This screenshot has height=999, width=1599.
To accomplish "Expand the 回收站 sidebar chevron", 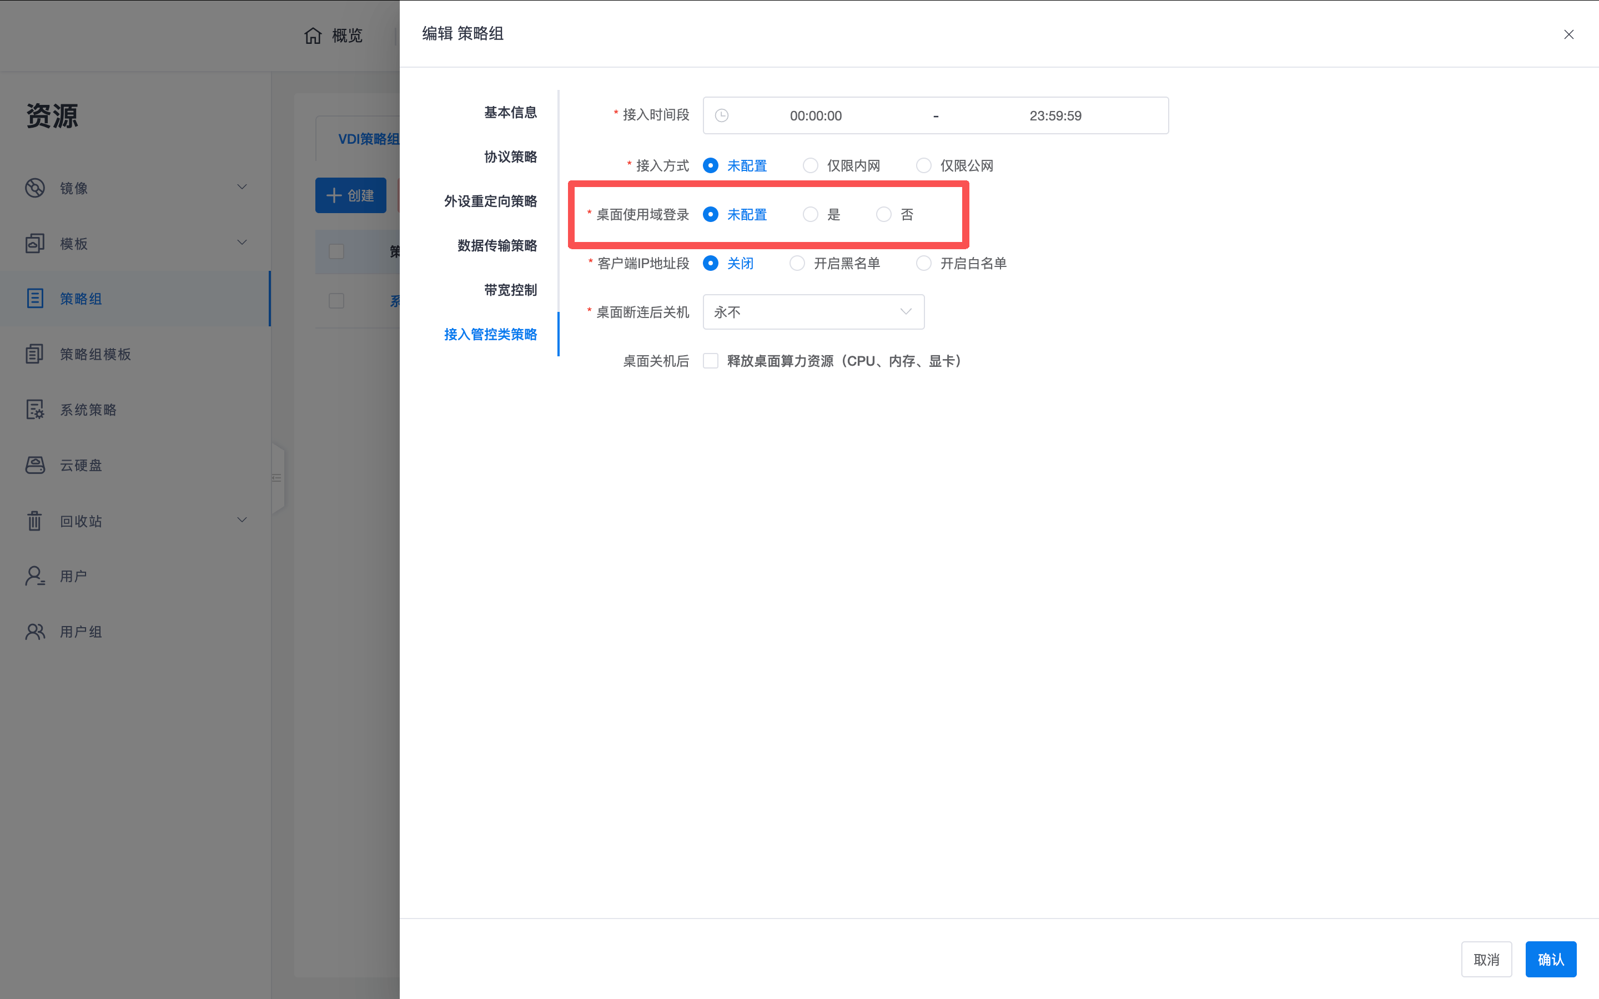I will click(x=242, y=520).
